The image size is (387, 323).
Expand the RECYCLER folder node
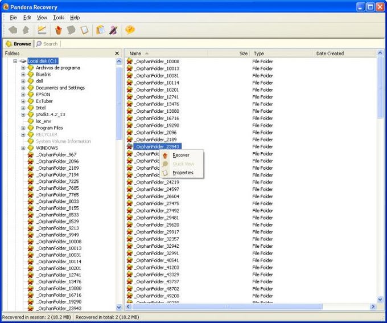[x=23, y=134]
